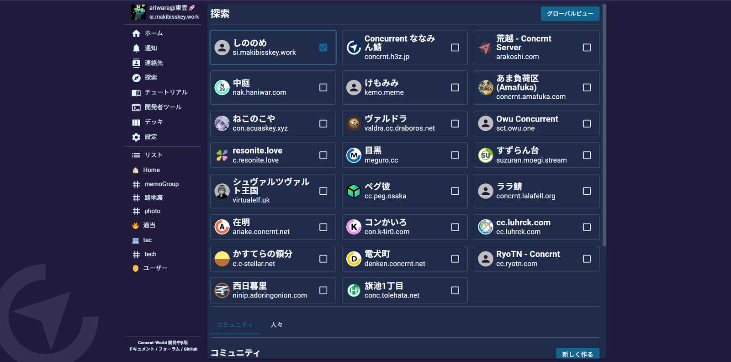Uncheck the しののめ server checkbox
Viewport: 731px width, 362px height.
click(323, 48)
